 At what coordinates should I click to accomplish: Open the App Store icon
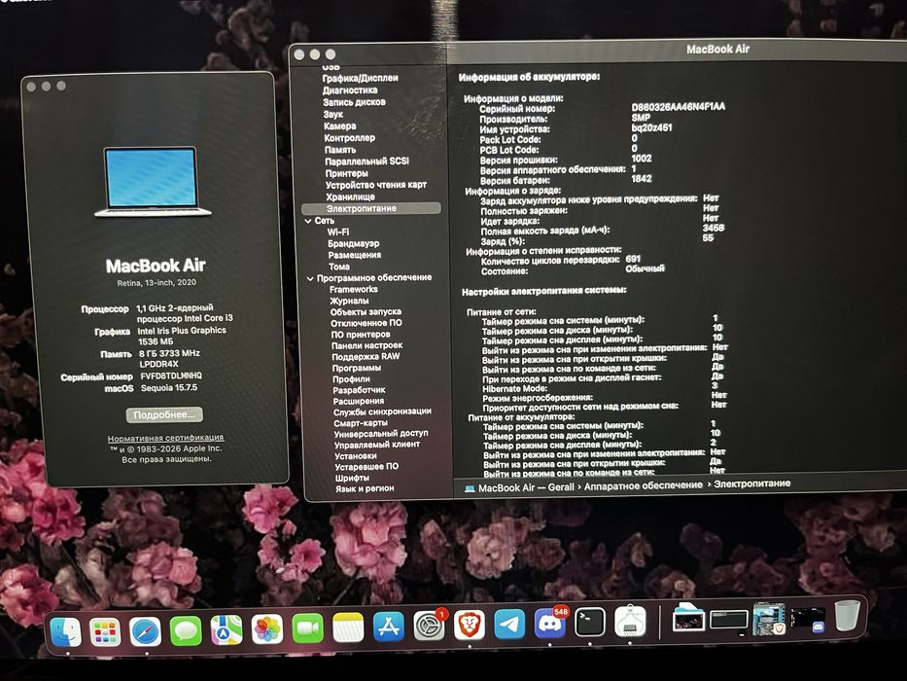(x=389, y=627)
